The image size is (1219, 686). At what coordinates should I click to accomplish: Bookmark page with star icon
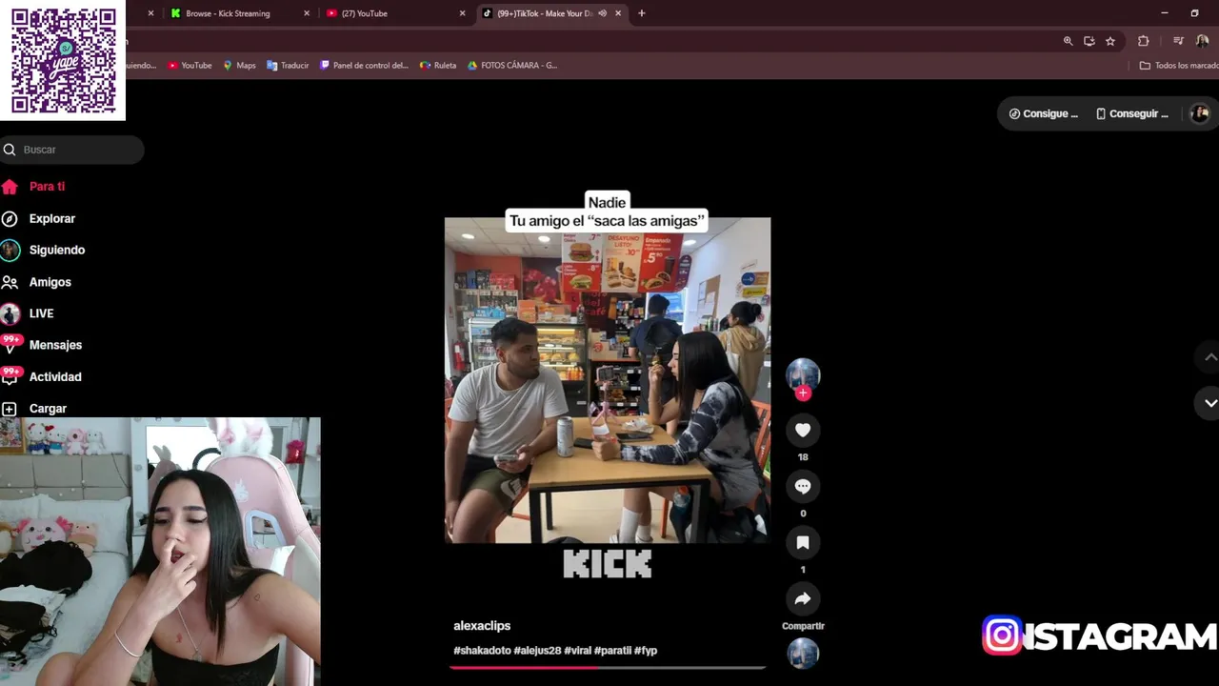tap(1109, 41)
